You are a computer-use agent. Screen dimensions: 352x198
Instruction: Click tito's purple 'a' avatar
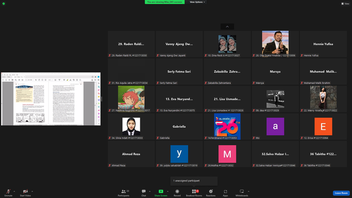point(275,127)
